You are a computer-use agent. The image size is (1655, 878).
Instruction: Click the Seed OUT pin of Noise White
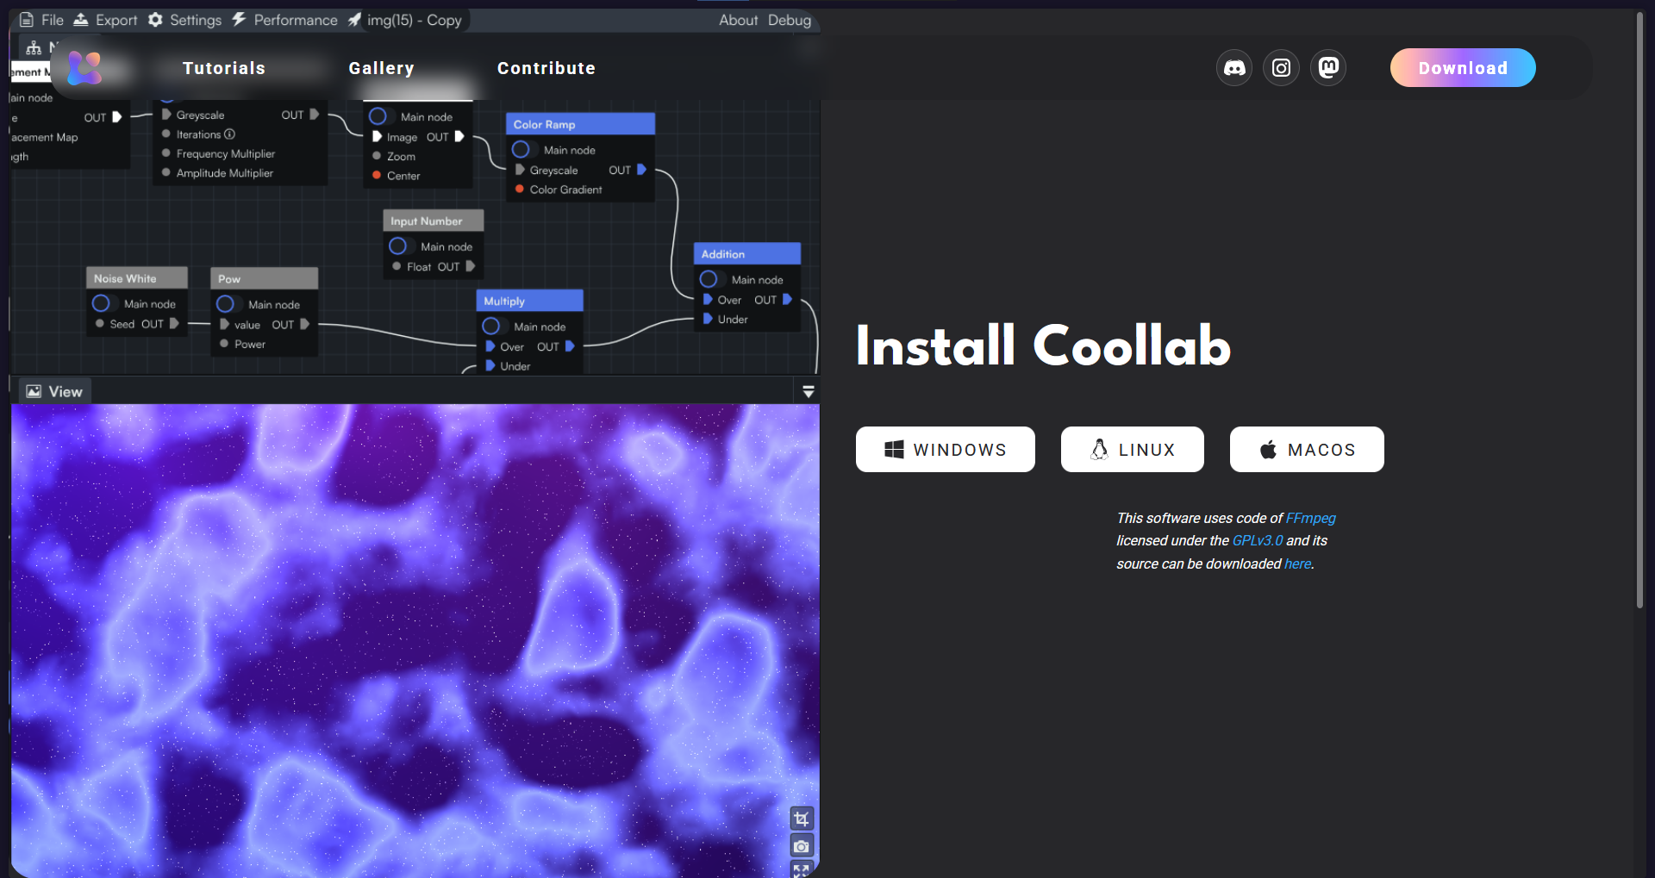click(174, 324)
